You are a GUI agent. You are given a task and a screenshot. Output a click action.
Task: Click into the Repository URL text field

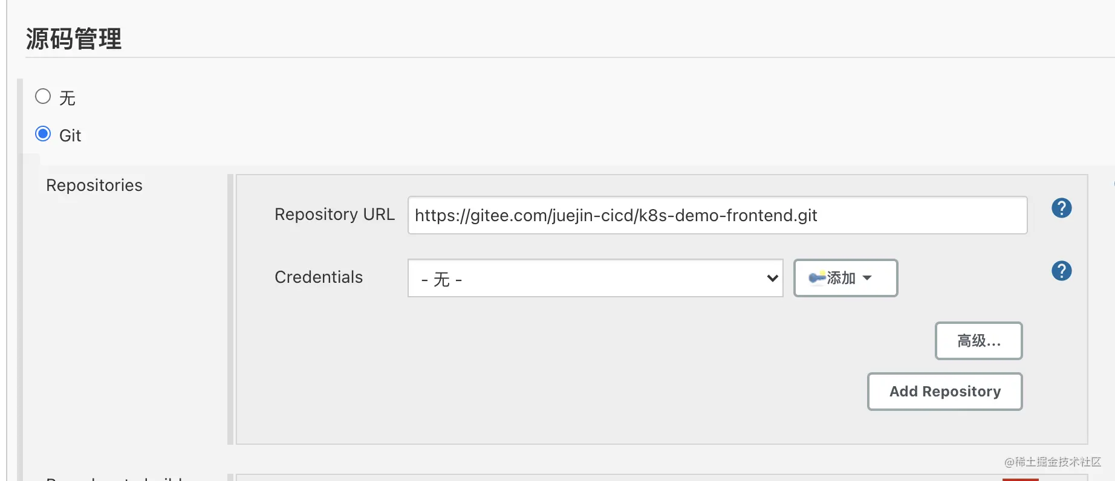click(717, 215)
